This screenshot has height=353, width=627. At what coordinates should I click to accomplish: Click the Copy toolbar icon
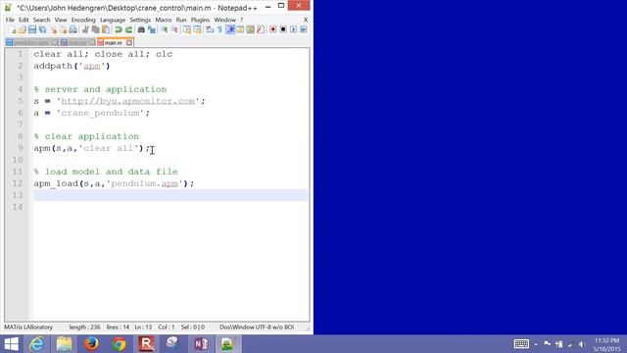pos(96,29)
